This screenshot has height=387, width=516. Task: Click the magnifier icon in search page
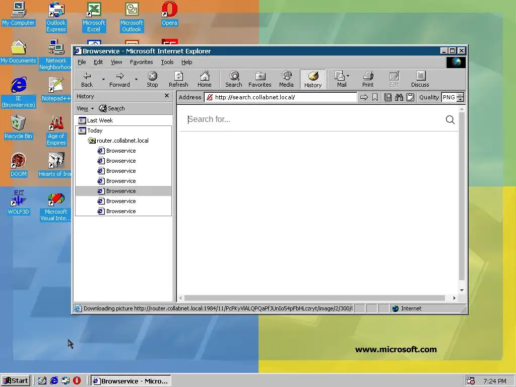click(x=450, y=120)
